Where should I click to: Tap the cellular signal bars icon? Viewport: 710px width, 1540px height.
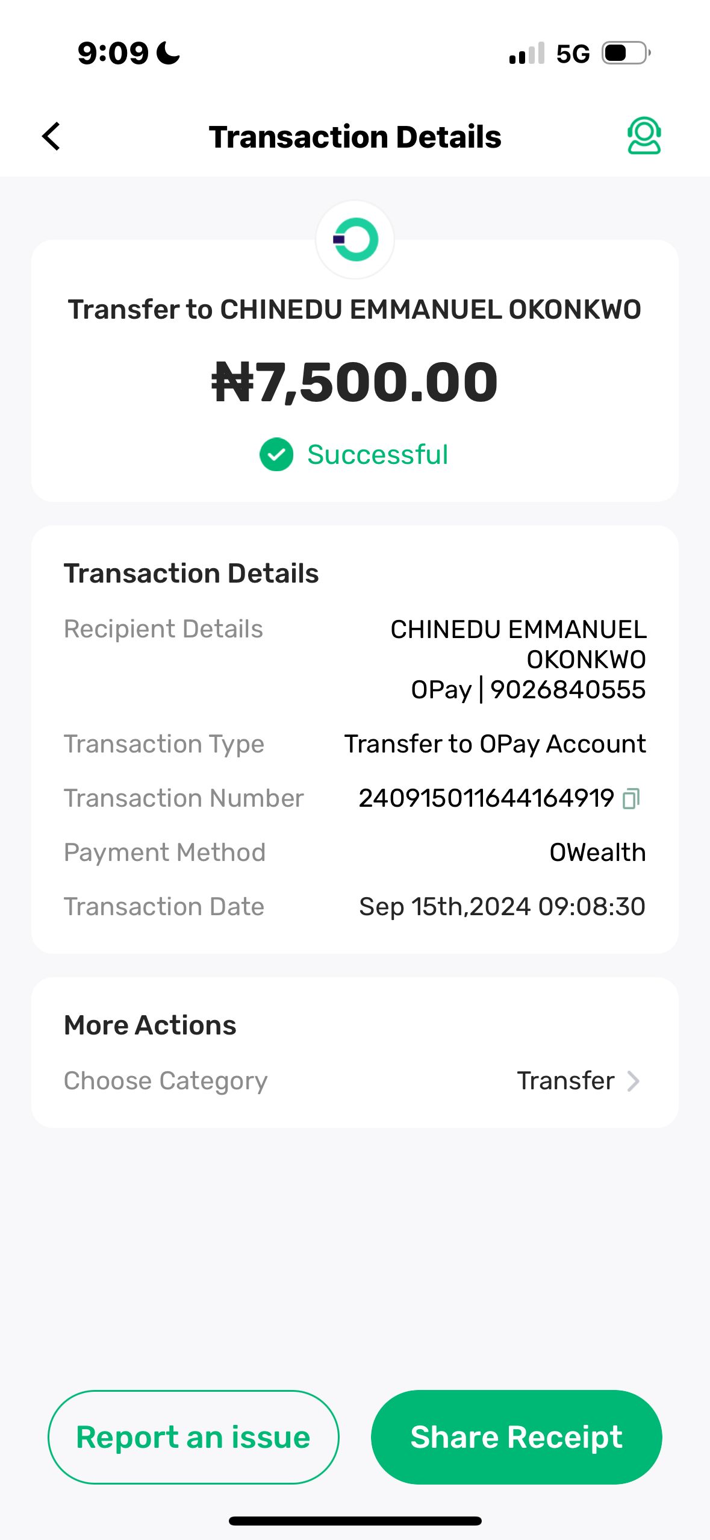point(527,53)
